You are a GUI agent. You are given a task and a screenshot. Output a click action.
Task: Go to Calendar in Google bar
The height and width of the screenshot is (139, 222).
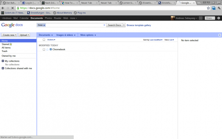(x=24, y=18)
